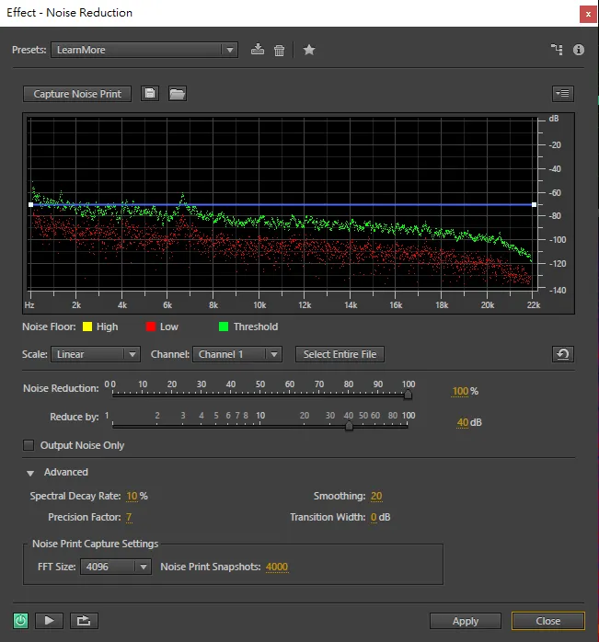Load a noise print from folder
This screenshot has height=642, width=599.
coord(177,94)
